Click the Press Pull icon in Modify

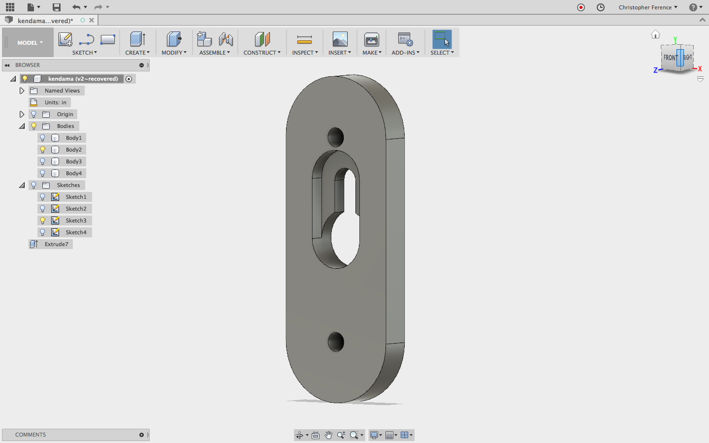pos(174,39)
